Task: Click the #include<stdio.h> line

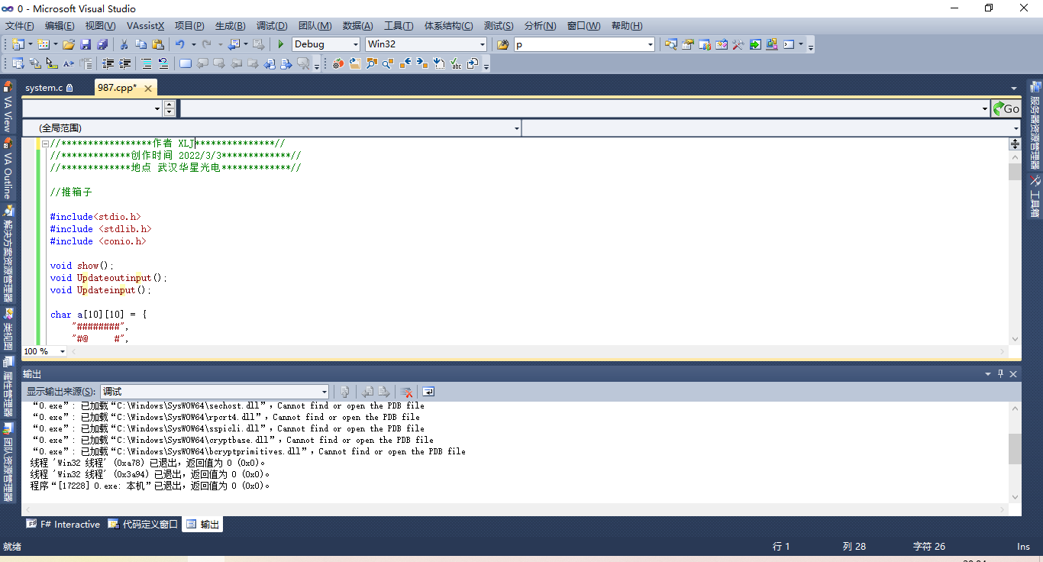Action: click(95, 217)
